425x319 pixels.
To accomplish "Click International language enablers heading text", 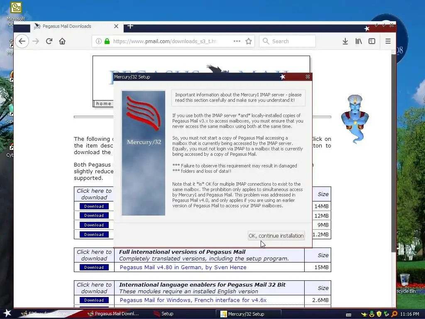I will (x=202, y=285).
